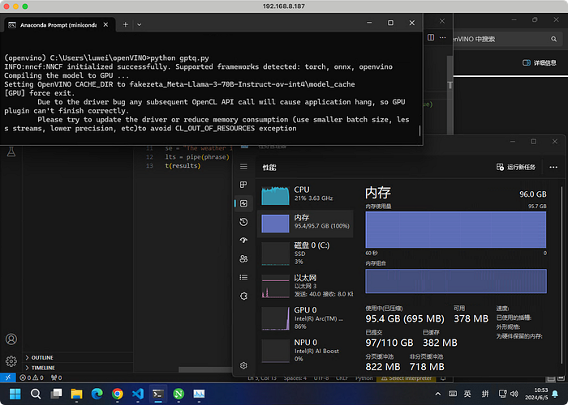Open VS Code remote window indicator
The width and height of the screenshot is (568, 405).
(7, 377)
